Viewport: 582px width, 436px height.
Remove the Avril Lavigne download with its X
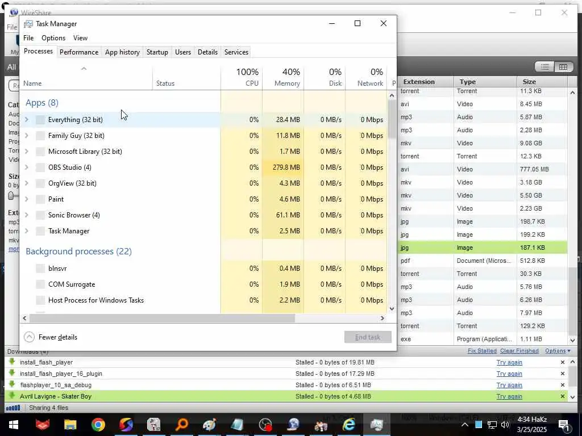point(563,396)
